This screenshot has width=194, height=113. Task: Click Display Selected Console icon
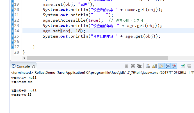(x=189, y=66)
